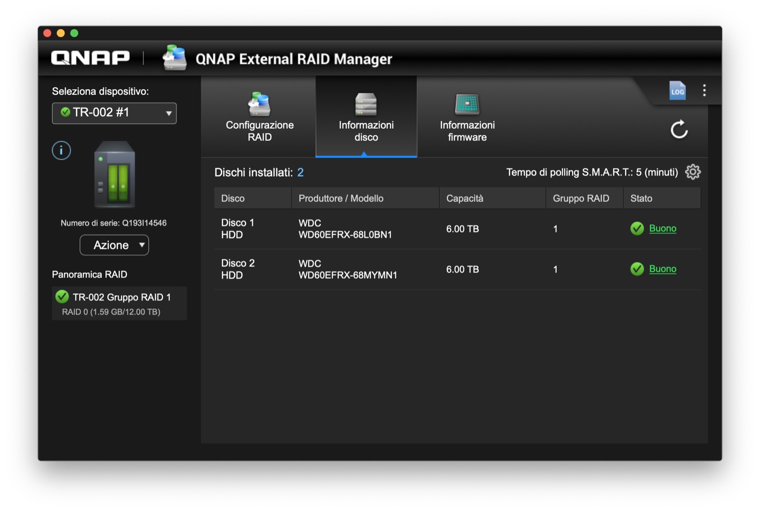Open S.M.A.R.T. polling settings gear

click(x=693, y=172)
